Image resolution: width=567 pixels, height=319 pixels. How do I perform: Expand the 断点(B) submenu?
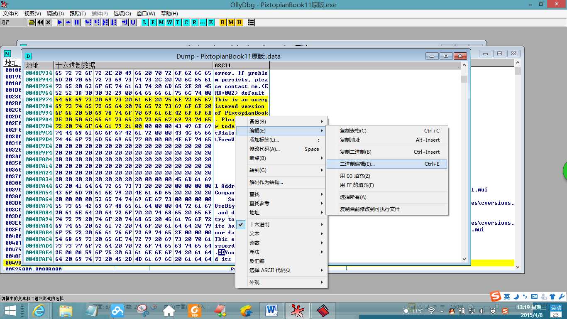click(x=281, y=158)
